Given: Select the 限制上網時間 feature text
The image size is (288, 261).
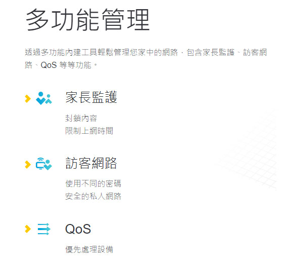Looking at the screenshot, I should point(89,131).
